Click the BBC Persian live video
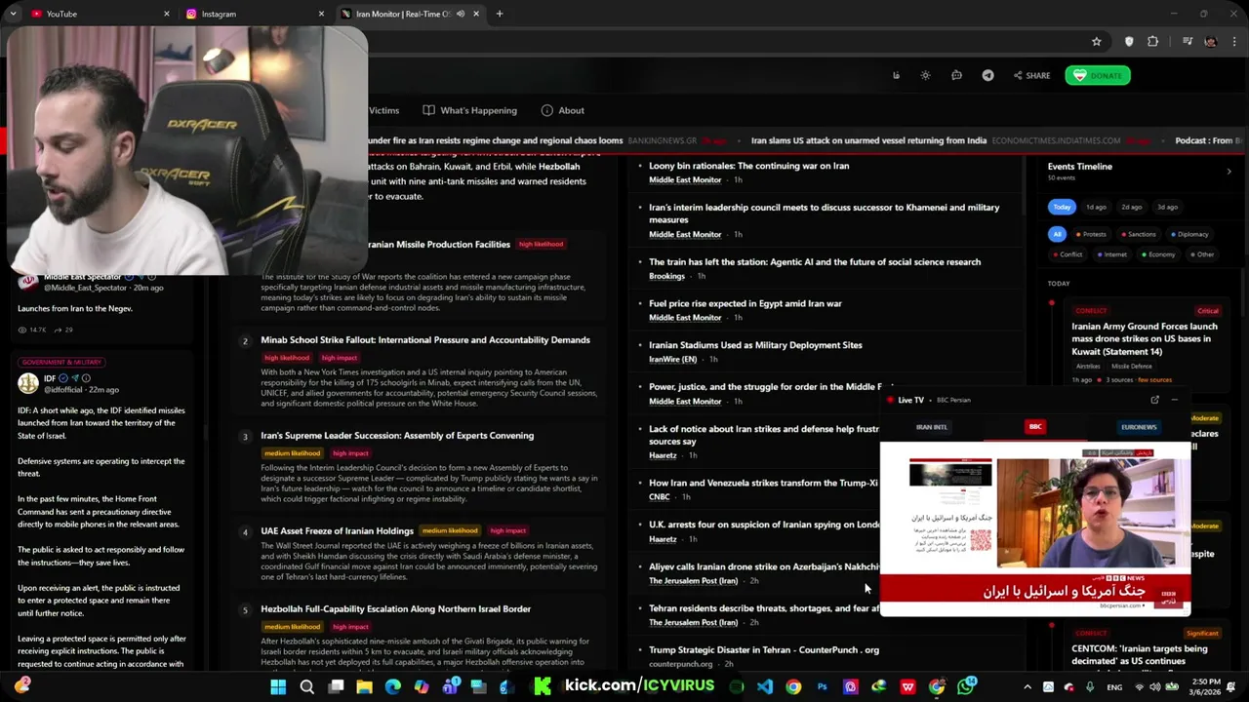Screen dimensions: 1249x702 [1035, 527]
